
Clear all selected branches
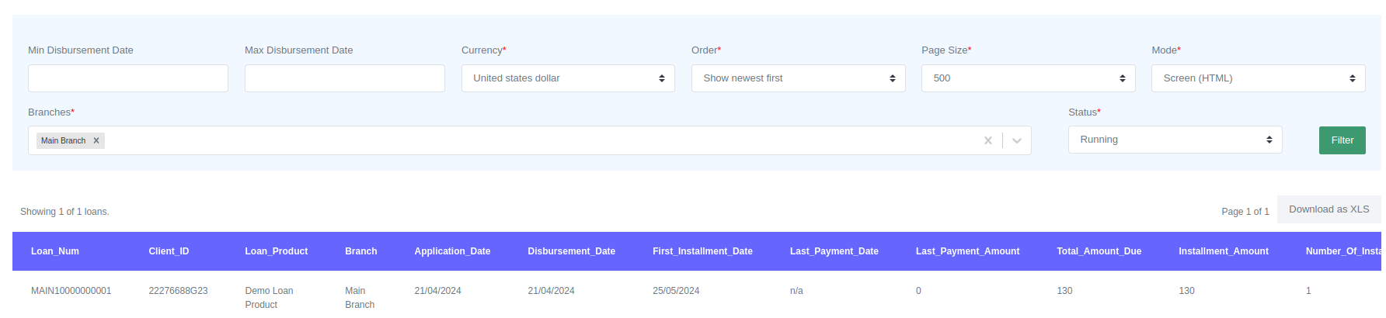coord(987,140)
